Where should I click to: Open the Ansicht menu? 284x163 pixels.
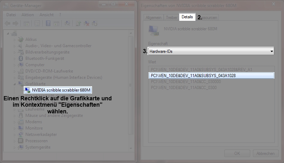coord(47,15)
